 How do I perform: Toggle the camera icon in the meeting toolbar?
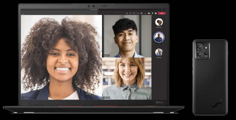149,13
